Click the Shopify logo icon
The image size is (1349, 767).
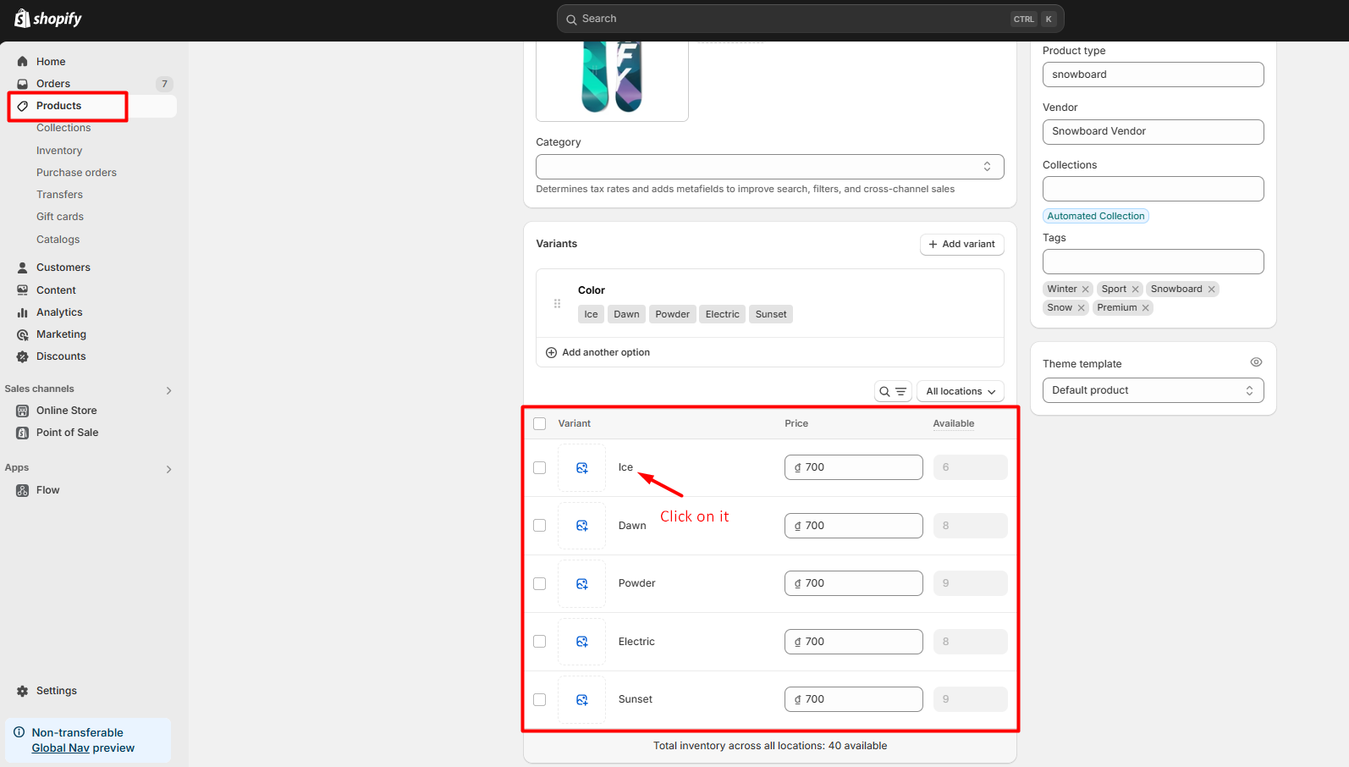pos(23,19)
